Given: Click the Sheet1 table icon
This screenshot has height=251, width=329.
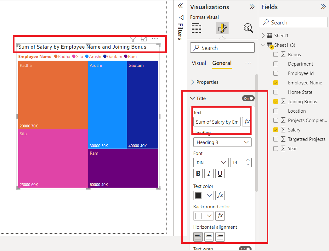Looking at the screenshot, I should click(269, 35).
